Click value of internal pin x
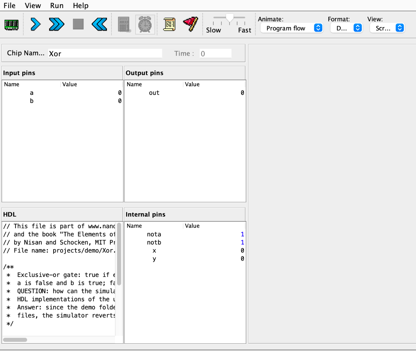 coord(242,250)
